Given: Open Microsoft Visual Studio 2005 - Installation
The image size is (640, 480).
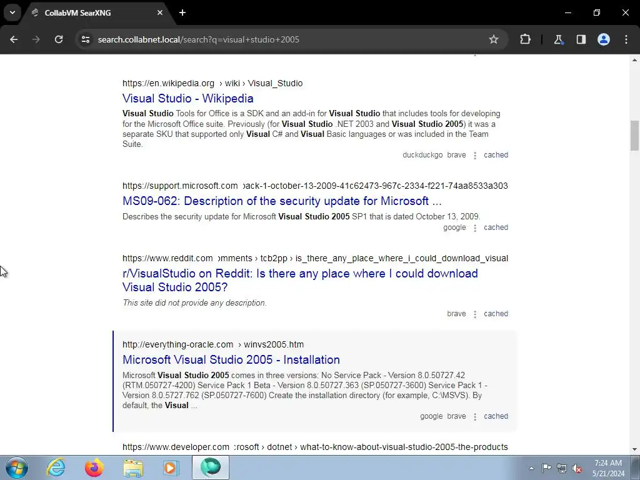Looking at the screenshot, I should tap(231, 359).
